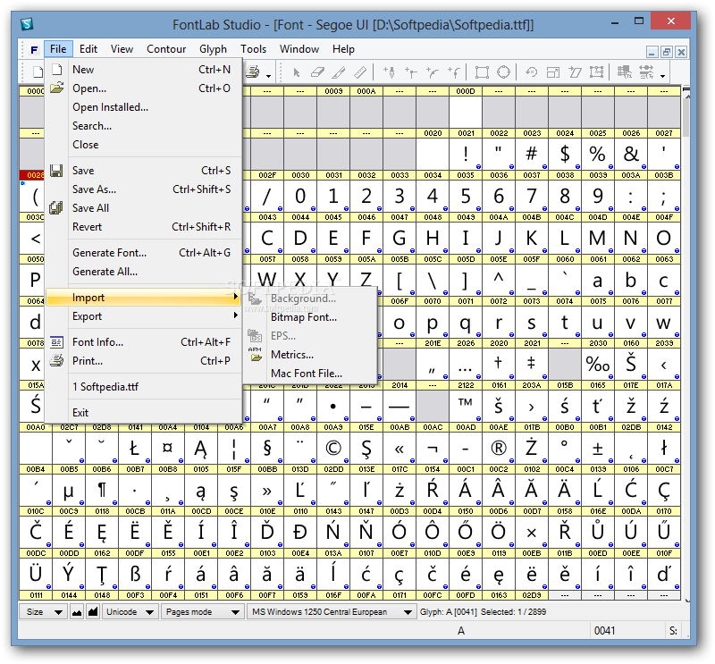The width and height of the screenshot is (715, 664).
Task: Choose Font Info... menu item
Action: click(143, 342)
